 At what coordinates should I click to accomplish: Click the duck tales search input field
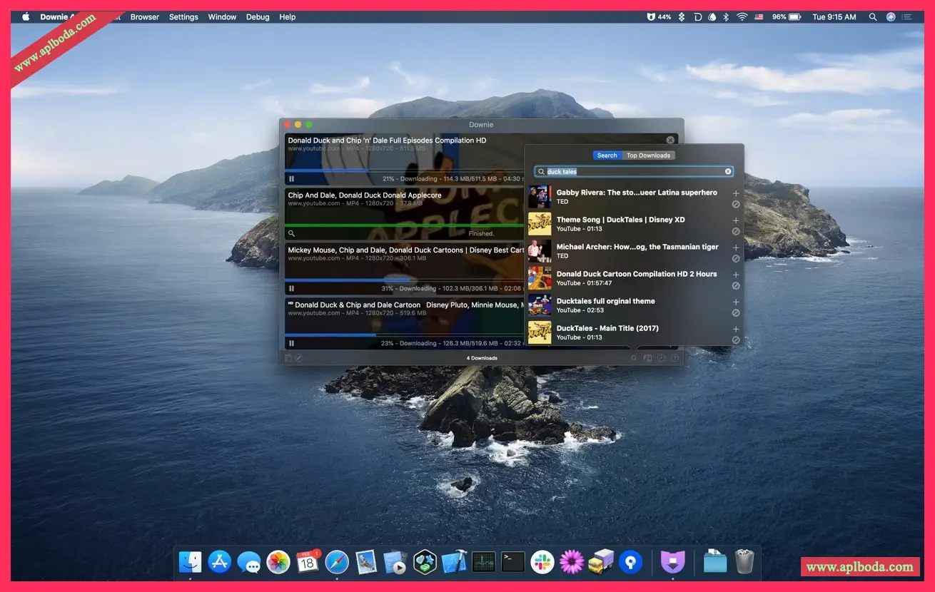pyautogui.click(x=634, y=172)
